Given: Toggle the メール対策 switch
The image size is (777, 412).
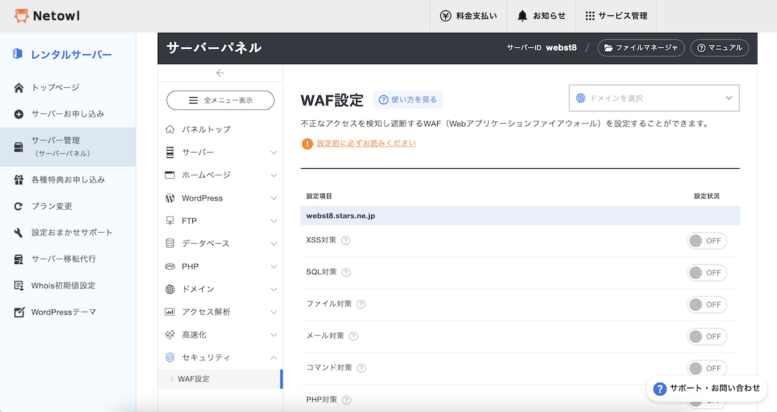Looking at the screenshot, I should pos(707,336).
